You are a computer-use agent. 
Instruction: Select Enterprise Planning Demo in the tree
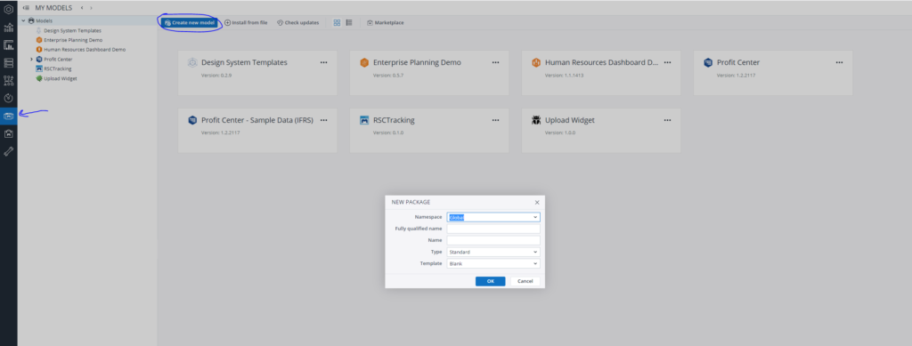(x=73, y=40)
